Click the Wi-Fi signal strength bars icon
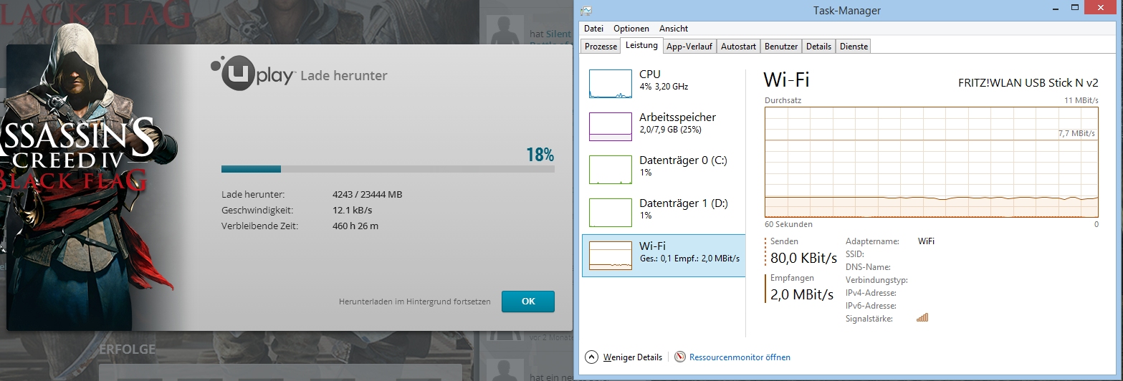 (922, 317)
